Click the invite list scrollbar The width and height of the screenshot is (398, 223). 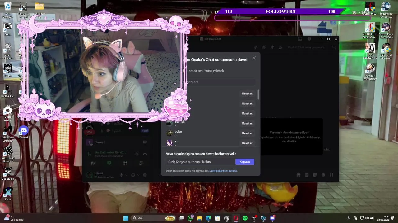click(258, 94)
